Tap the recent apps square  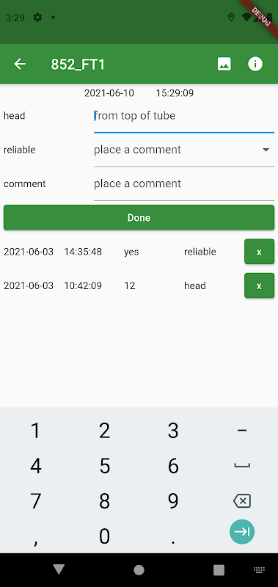pyautogui.click(x=219, y=570)
